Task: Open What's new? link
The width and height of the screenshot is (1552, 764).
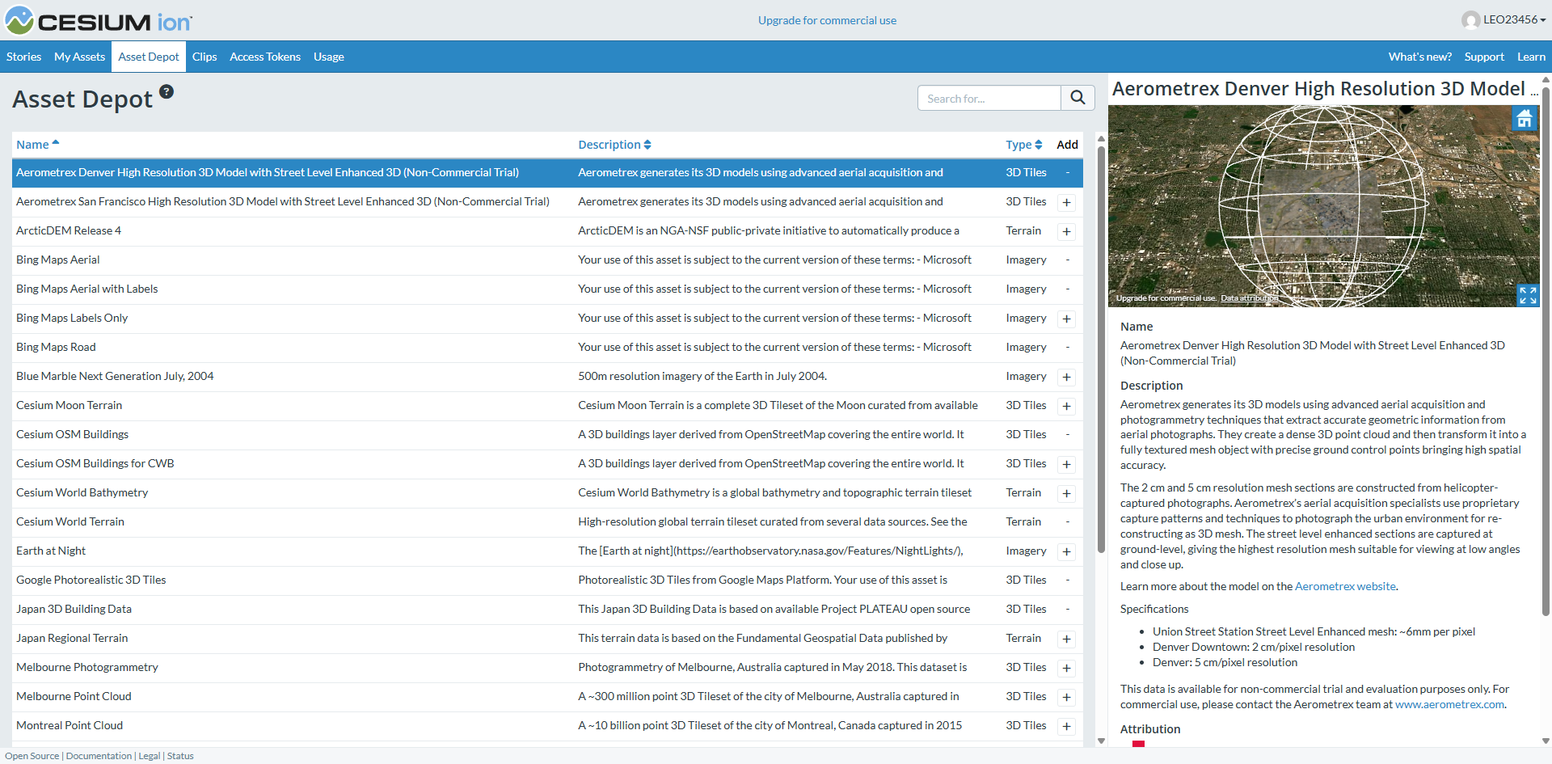Action: click(1420, 57)
